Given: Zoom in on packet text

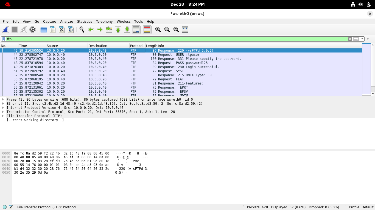Looking at the screenshot, I should click(158, 30).
